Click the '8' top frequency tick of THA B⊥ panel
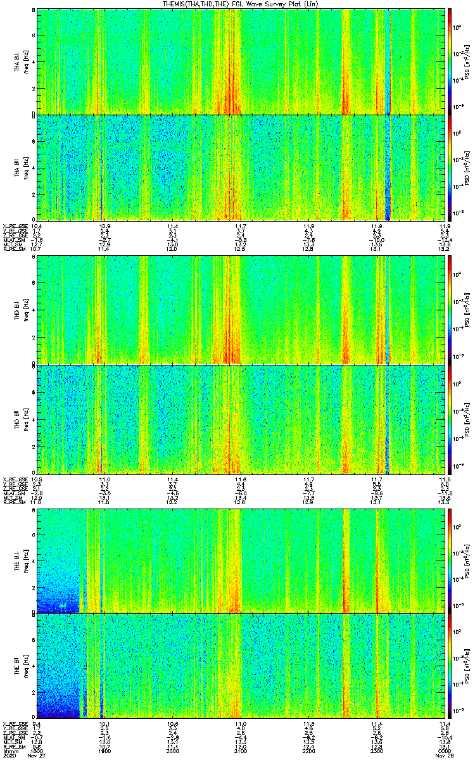 point(34,11)
